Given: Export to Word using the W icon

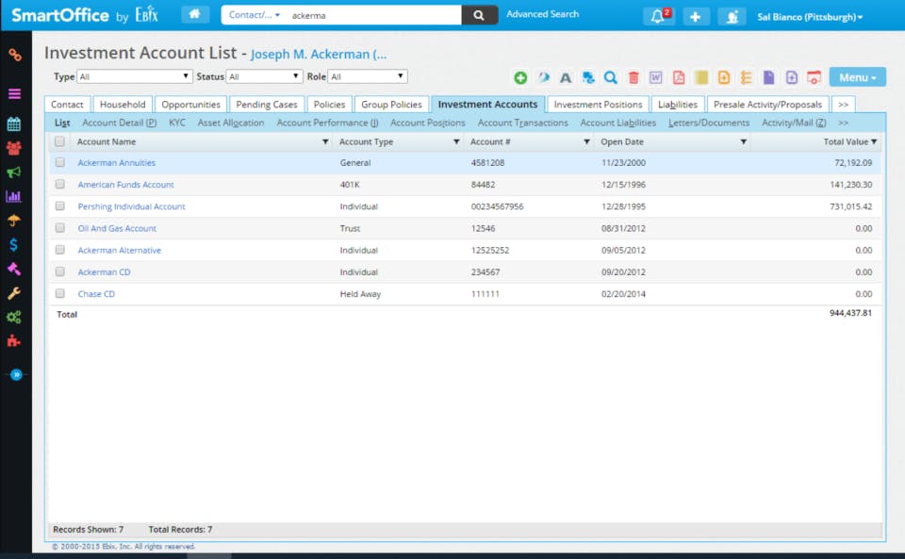Looking at the screenshot, I should [x=655, y=77].
